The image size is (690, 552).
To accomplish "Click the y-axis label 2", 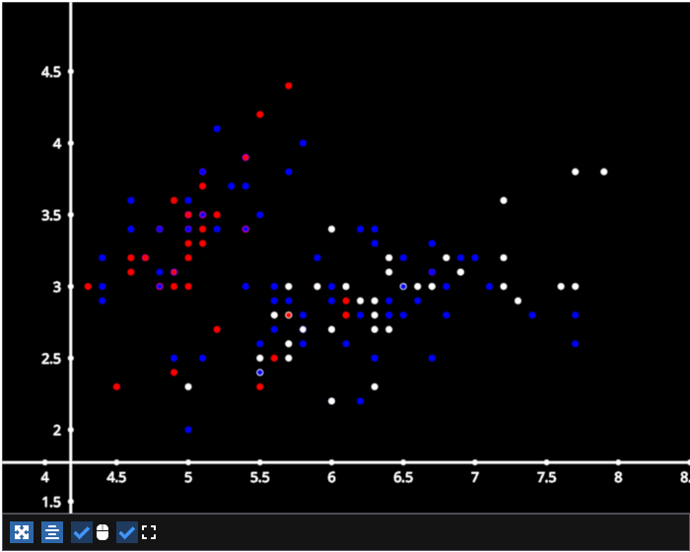I will pos(57,430).
